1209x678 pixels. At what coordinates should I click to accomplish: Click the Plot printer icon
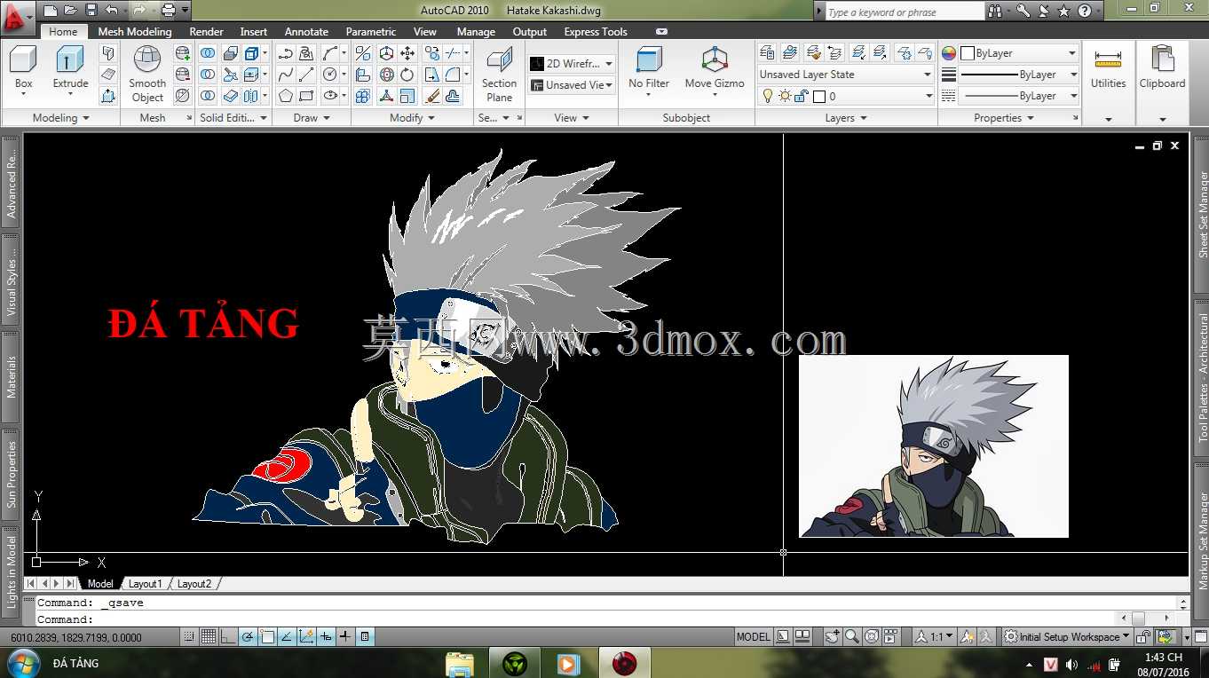point(168,11)
